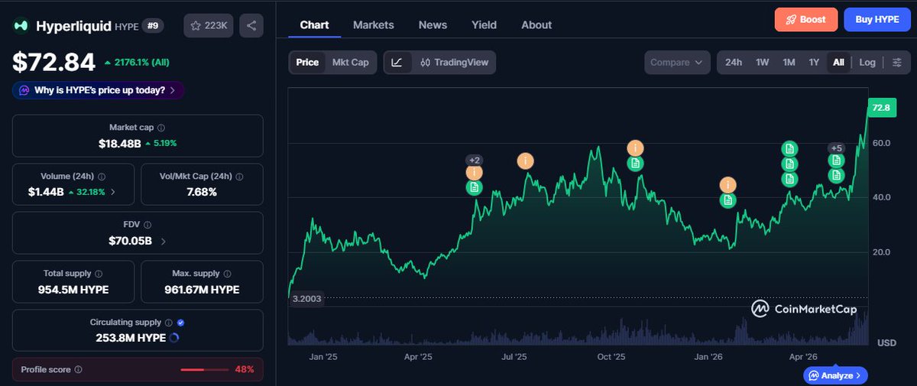Open the Market cap info icon
This screenshot has height=386, width=917.
coord(161,128)
